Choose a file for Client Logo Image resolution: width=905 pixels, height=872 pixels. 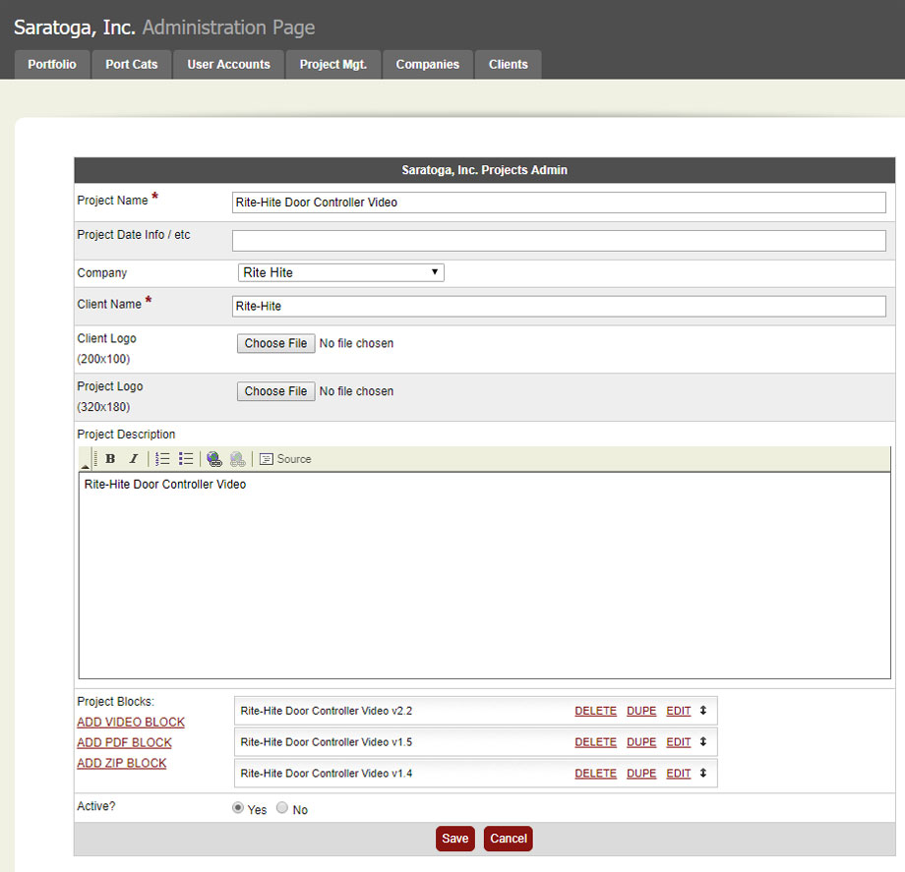pos(275,343)
